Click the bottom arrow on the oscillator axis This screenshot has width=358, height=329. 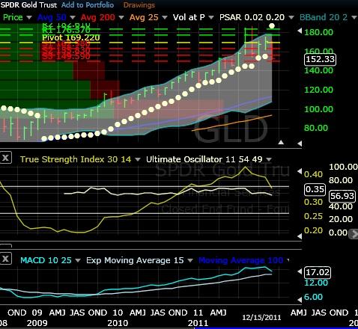300,236
